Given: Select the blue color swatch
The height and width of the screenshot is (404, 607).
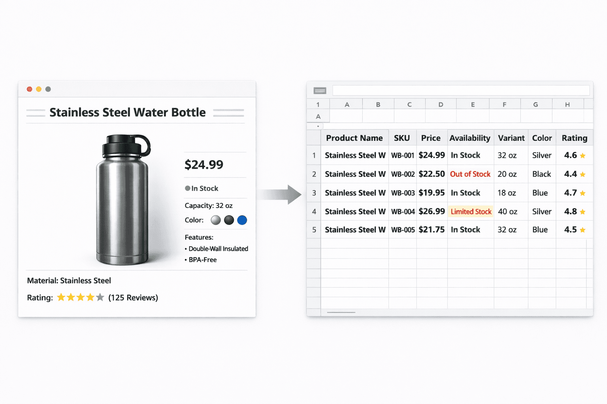Looking at the screenshot, I should (x=242, y=220).
